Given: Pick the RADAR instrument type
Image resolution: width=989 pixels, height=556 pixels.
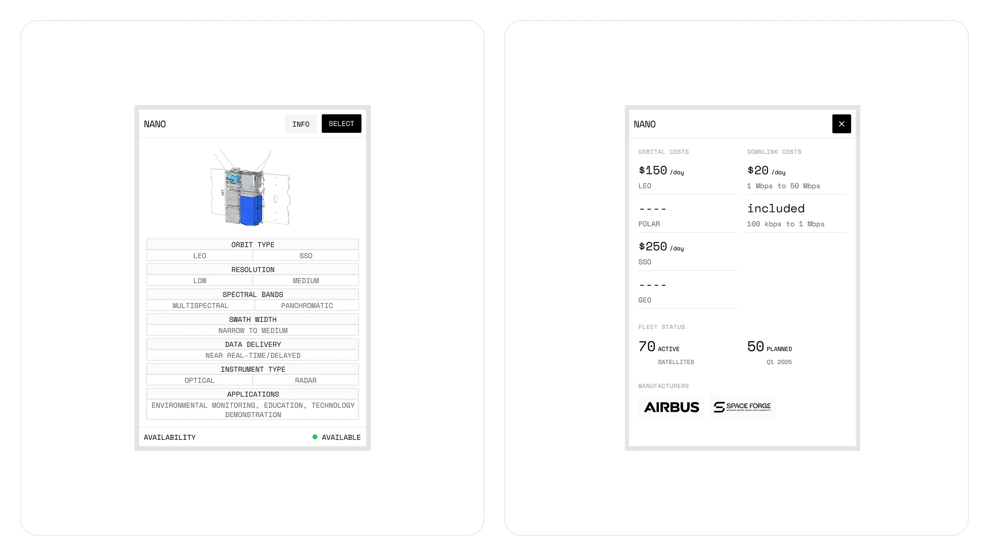Looking at the screenshot, I should point(305,380).
